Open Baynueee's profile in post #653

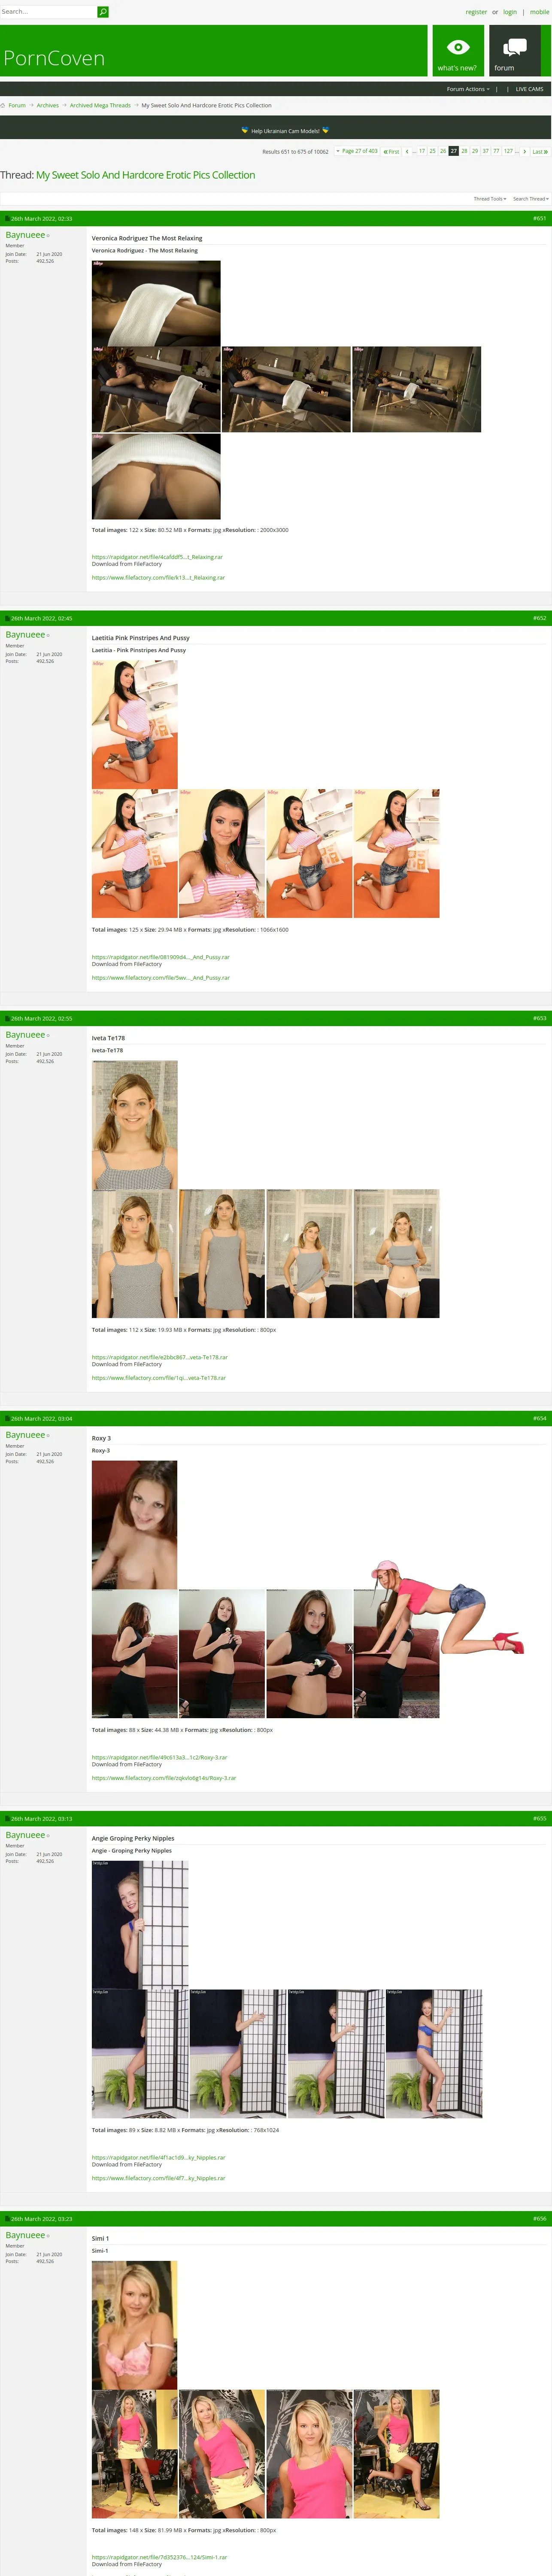click(x=25, y=1035)
